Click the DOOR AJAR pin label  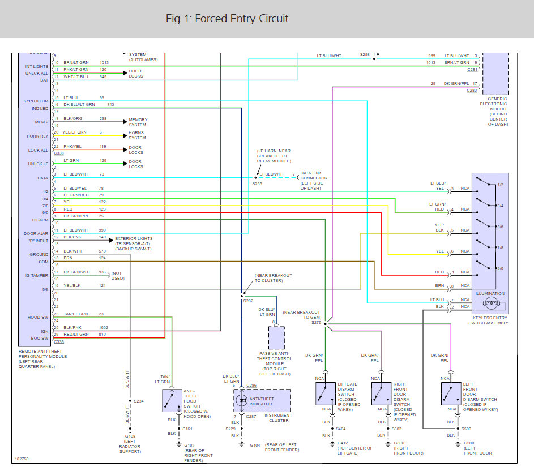(x=36, y=234)
